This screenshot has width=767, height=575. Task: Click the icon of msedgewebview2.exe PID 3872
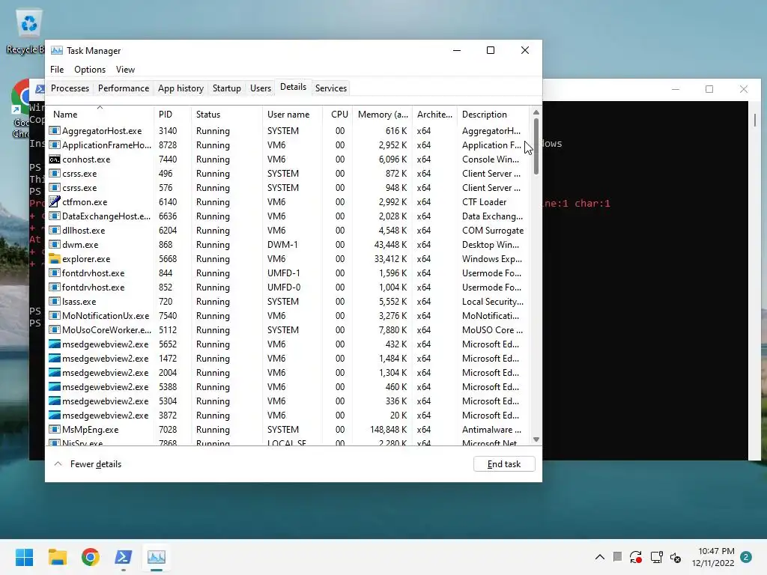coord(54,415)
